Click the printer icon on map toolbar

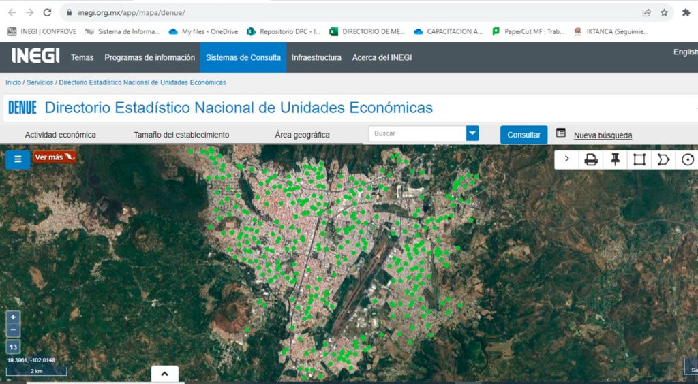[590, 159]
